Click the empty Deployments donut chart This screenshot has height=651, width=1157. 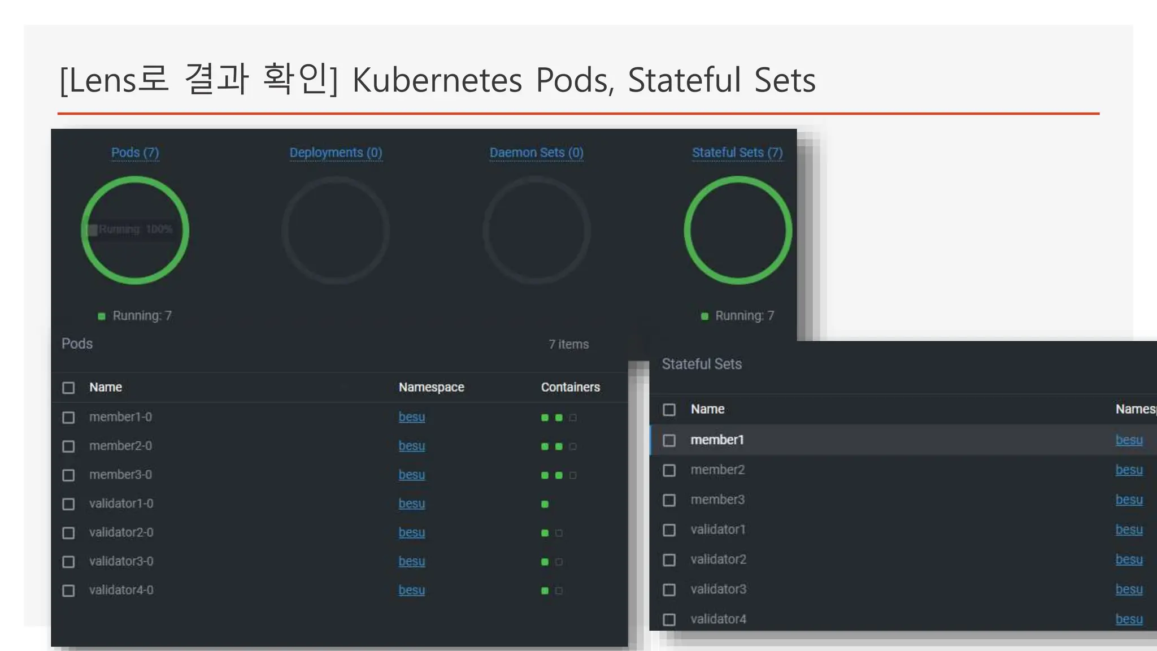[336, 230]
